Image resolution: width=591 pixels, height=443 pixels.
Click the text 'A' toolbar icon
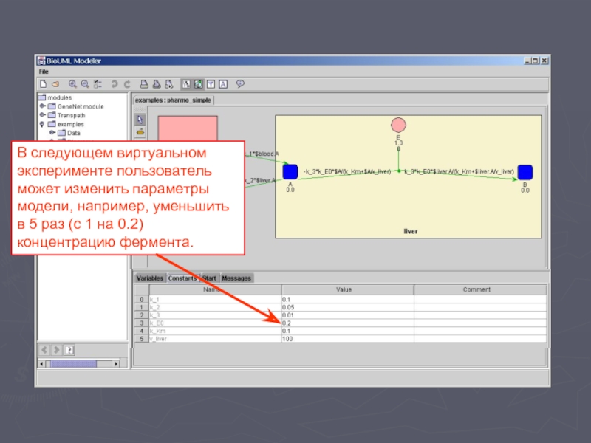(x=222, y=84)
